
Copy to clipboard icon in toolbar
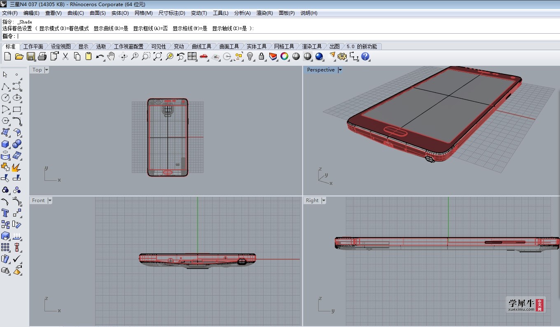(77, 56)
